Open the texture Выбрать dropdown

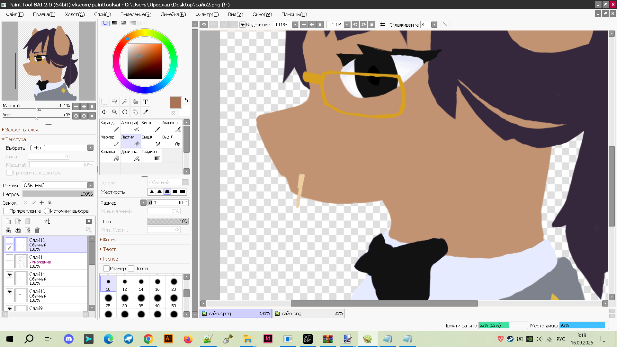tap(90, 148)
